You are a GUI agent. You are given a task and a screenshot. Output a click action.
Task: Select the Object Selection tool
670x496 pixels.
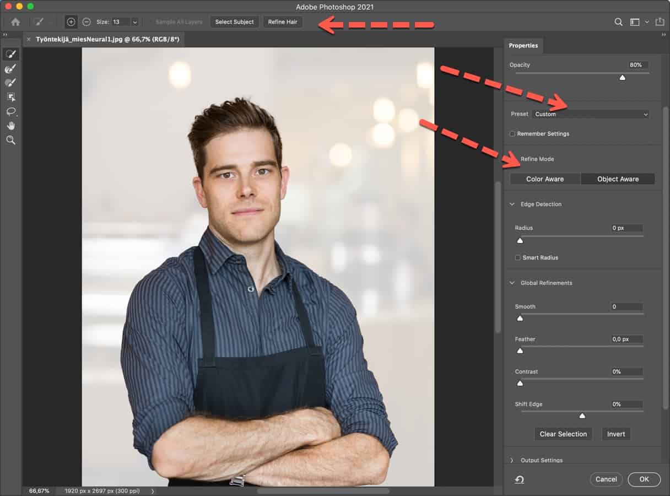click(x=10, y=97)
